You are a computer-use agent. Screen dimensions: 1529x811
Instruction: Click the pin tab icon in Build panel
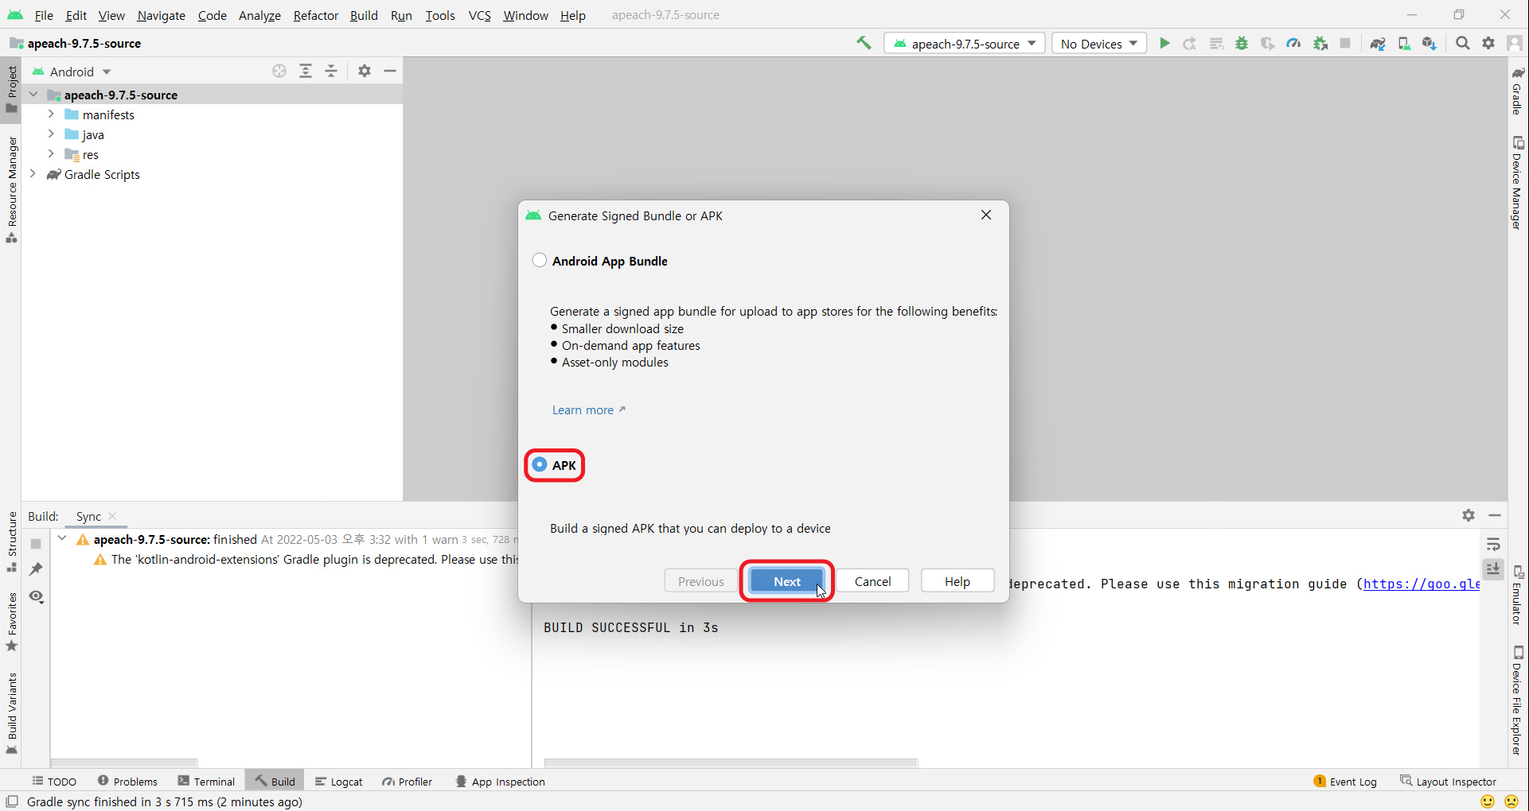point(36,569)
